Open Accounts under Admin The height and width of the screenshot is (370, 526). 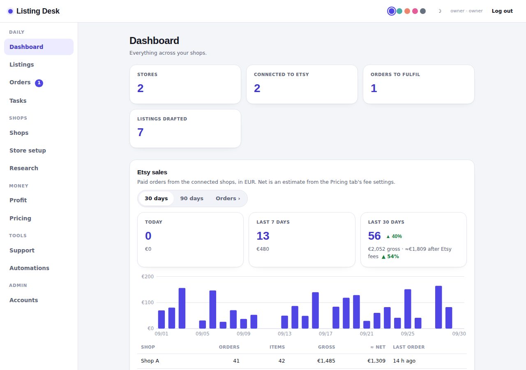point(39,300)
